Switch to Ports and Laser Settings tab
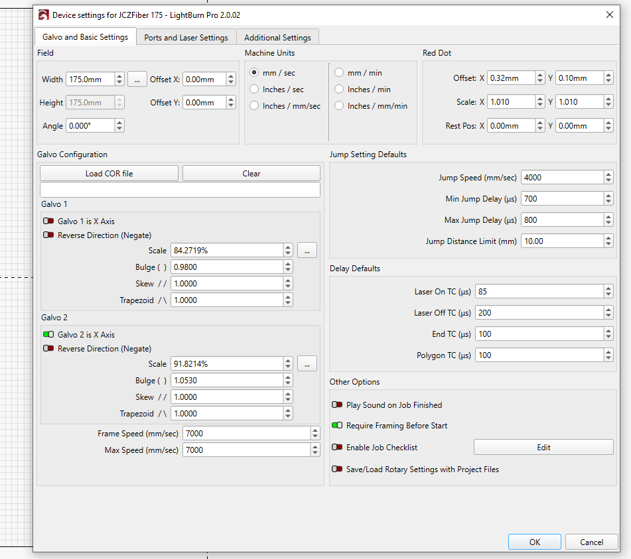The image size is (631, 559). [x=186, y=38]
